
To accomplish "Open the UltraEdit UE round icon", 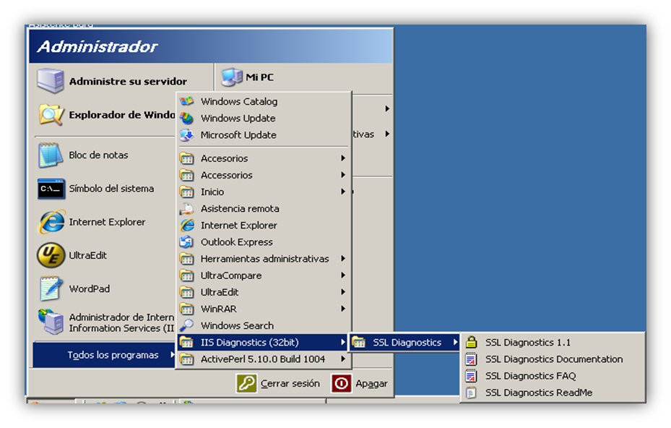I will point(51,255).
